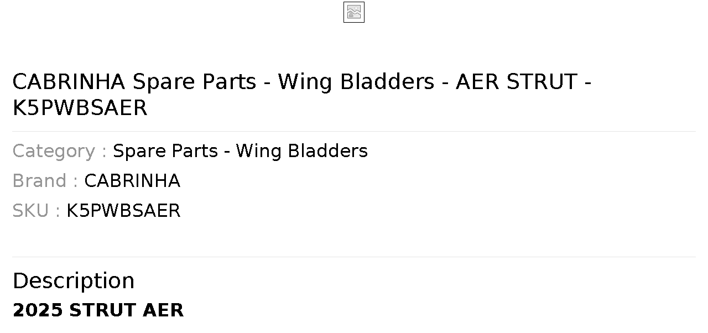
Task: Click "Wing Bladders" in the Category row
Action: [x=302, y=151]
